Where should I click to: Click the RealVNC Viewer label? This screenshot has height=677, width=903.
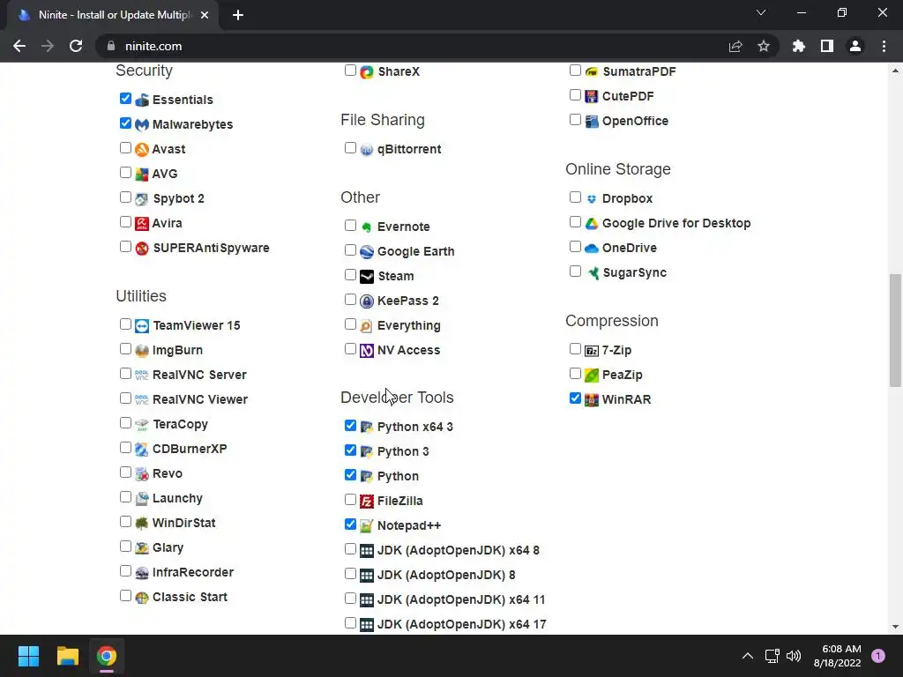pos(200,399)
